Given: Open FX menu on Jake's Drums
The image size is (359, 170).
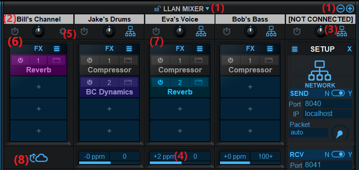Looking at the screenshot, I should (129, 49).
